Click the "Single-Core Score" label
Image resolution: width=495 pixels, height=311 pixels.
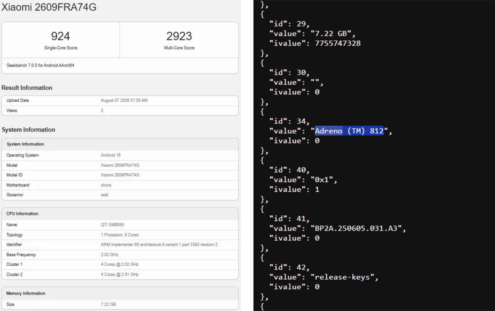click(60, 48)
